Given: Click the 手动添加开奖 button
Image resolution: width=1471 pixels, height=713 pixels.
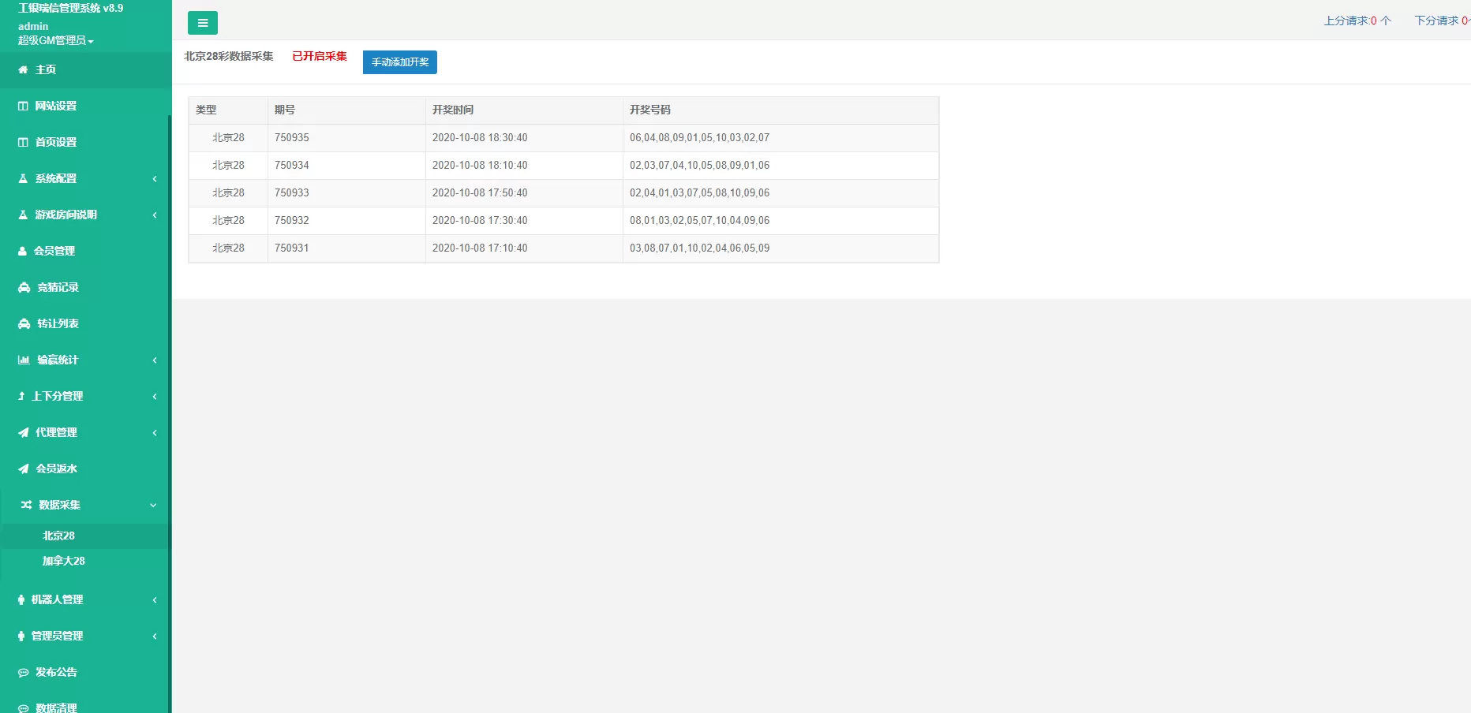Looking at the screenshot, I should click(x=399, y=62).
